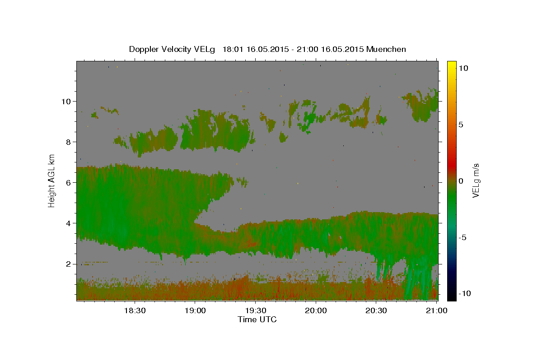Click the 18:30 time tick label
The image size is (542, 361).
135,311
